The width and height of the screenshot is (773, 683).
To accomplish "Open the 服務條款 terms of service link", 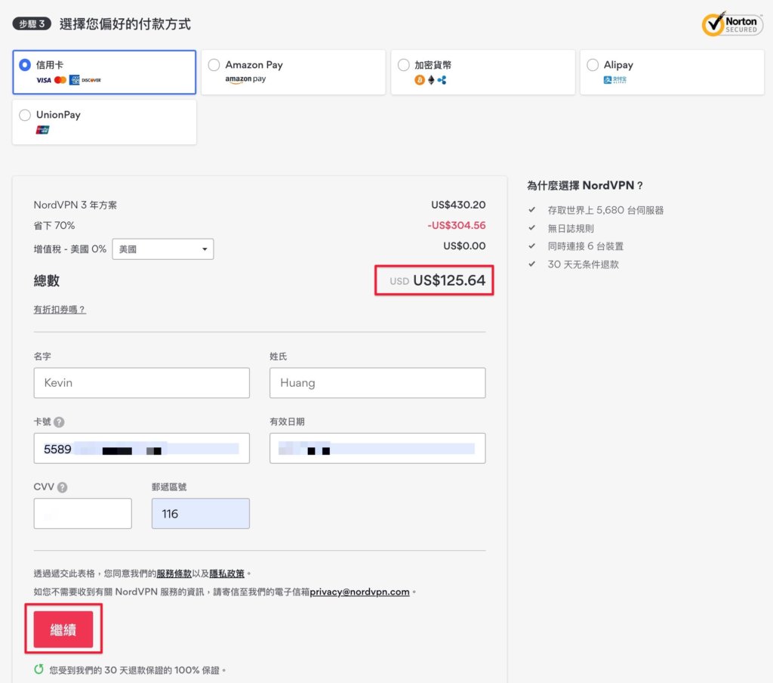I will coord(174,573).
